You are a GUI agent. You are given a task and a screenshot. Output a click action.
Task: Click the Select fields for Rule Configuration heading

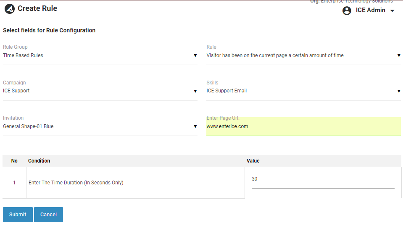click(49, 30)
